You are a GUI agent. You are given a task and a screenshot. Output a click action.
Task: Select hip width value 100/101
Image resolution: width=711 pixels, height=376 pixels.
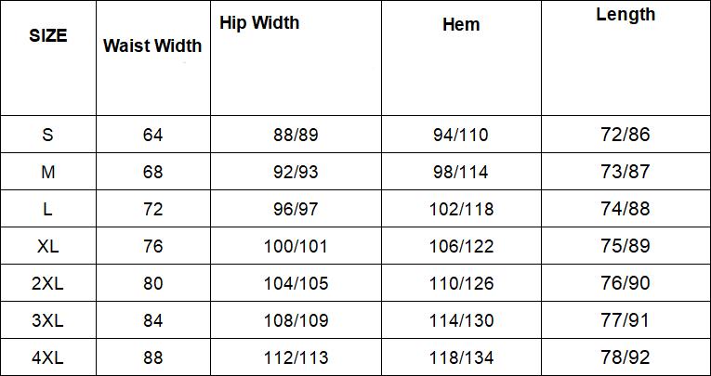pyautogui.click(x=296, y=247)
